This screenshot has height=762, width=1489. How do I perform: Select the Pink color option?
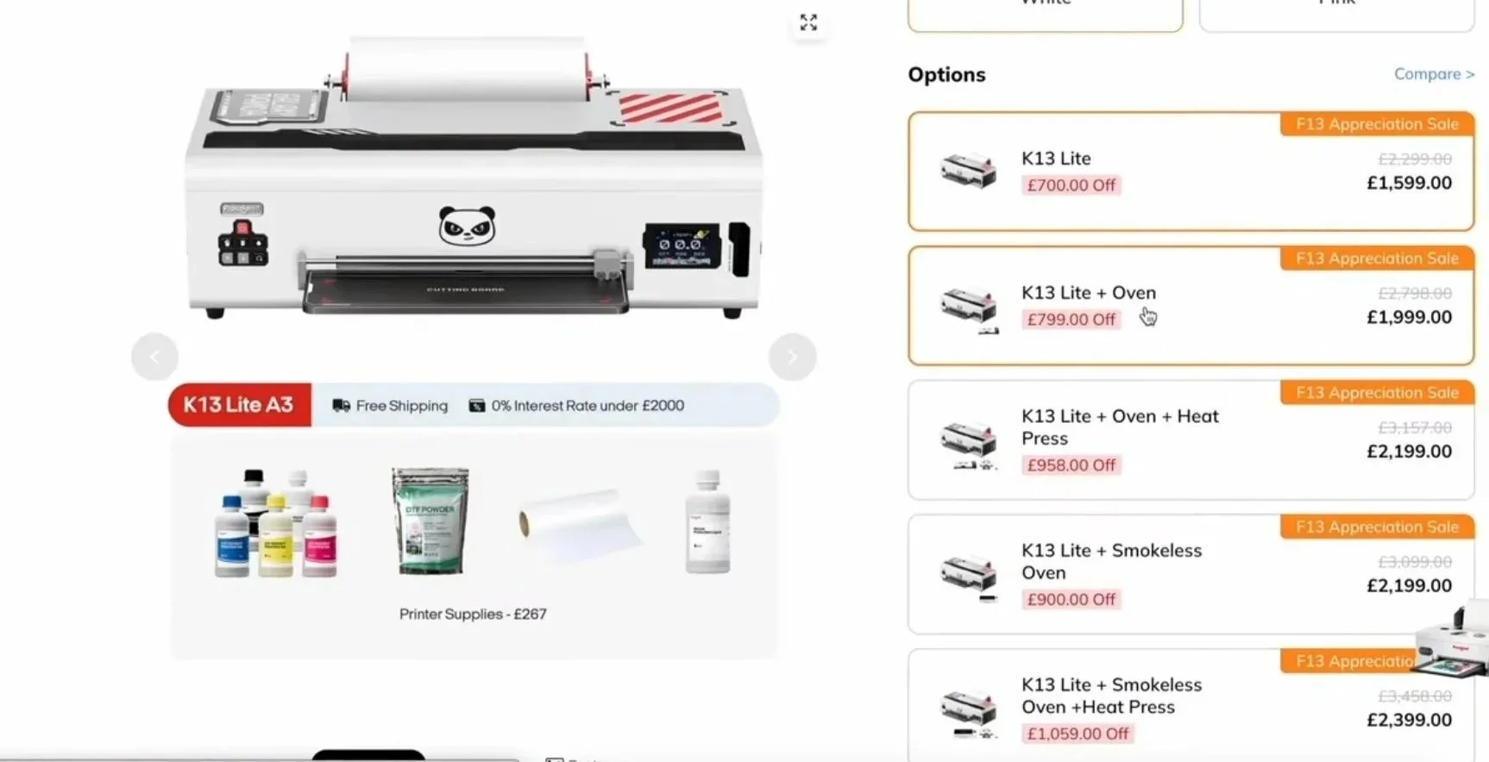[1336, 12]
